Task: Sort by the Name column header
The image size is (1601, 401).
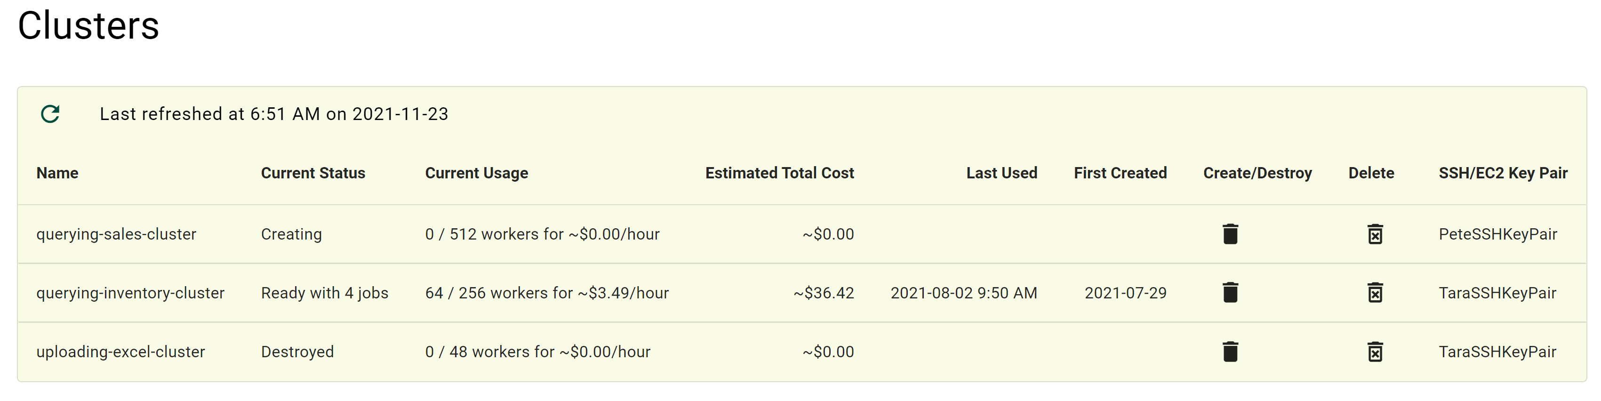Action: [57, 173]
